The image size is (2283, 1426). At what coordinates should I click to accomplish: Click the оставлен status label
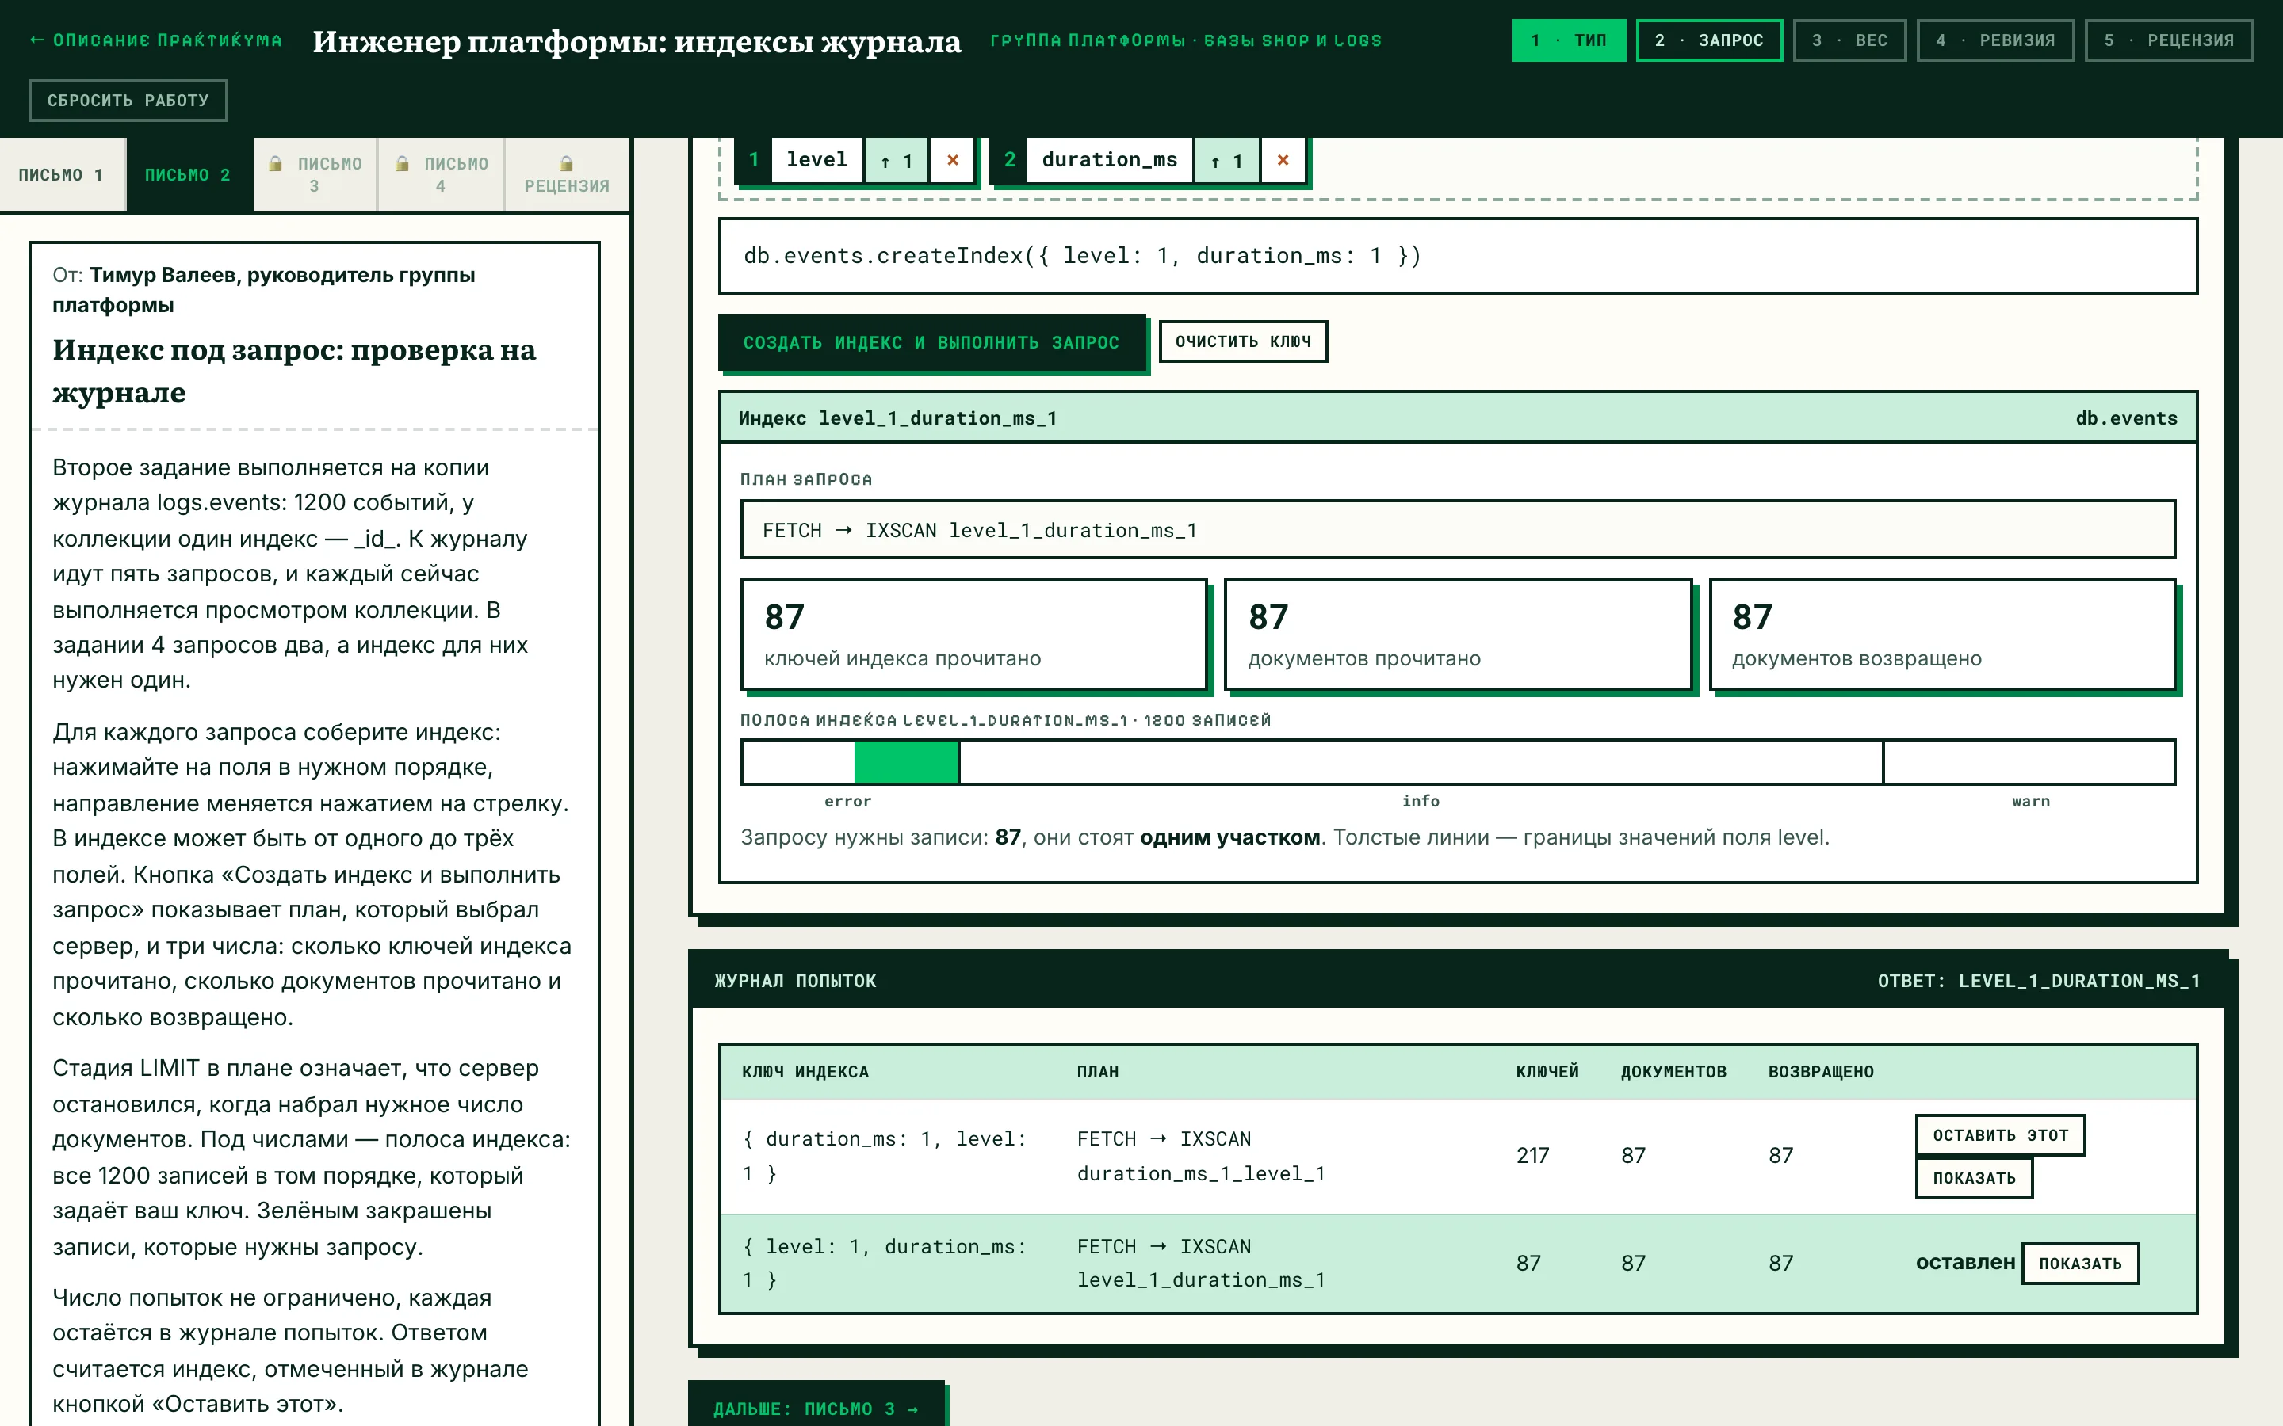(1965, 1263)
